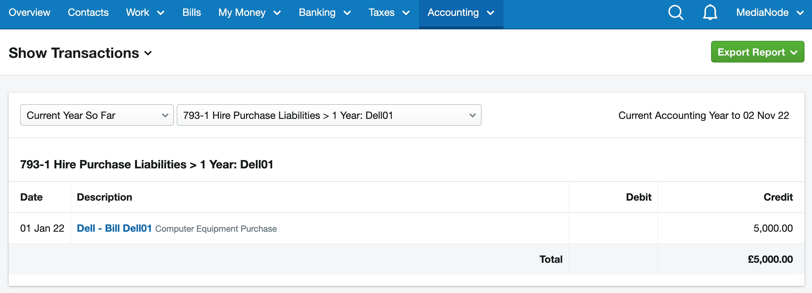Open the Current Year So Far date picker

point(97,115)
